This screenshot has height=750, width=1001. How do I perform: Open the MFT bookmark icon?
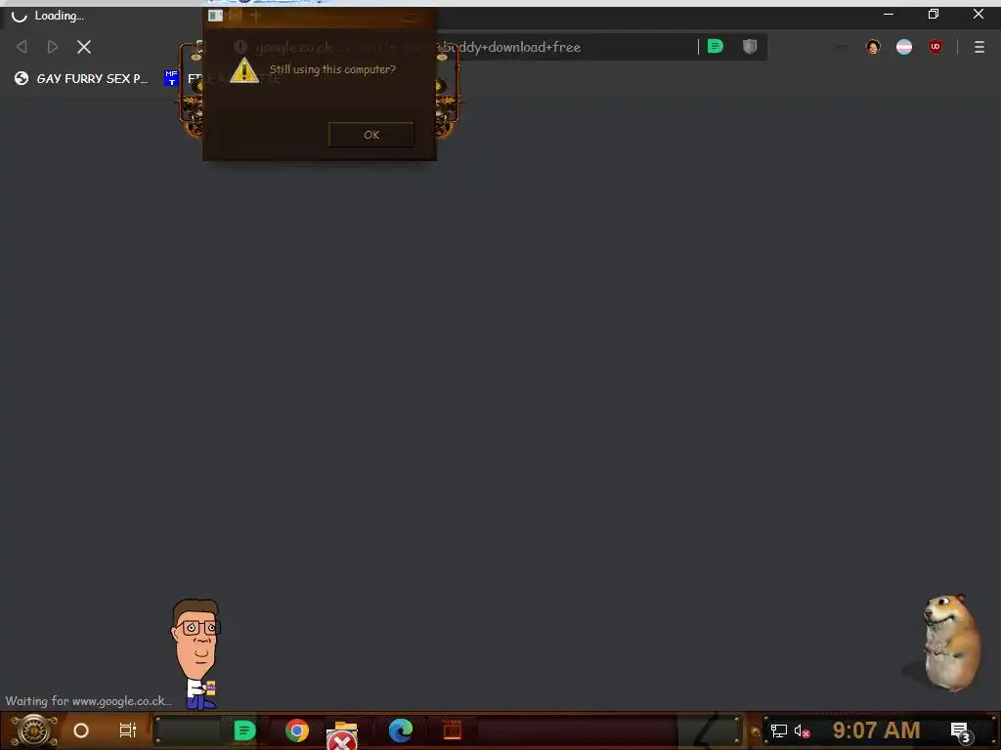[x=171, y=78]
